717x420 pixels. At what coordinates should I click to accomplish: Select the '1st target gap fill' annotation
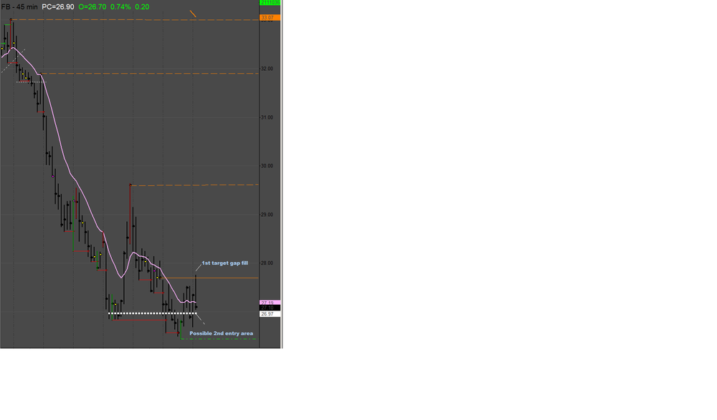[225, 263]
